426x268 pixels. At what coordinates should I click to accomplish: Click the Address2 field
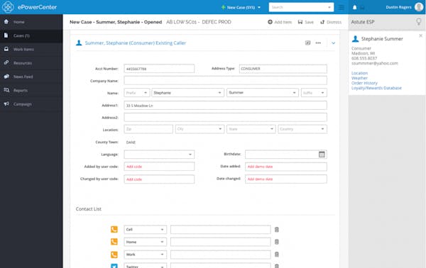pos(225,117)
